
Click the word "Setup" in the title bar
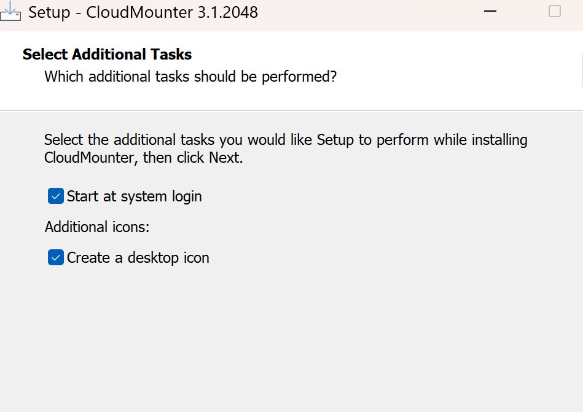point(49,12)
